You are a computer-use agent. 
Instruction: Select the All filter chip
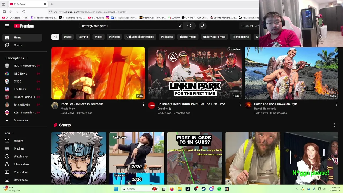click(x=55, y=37)
